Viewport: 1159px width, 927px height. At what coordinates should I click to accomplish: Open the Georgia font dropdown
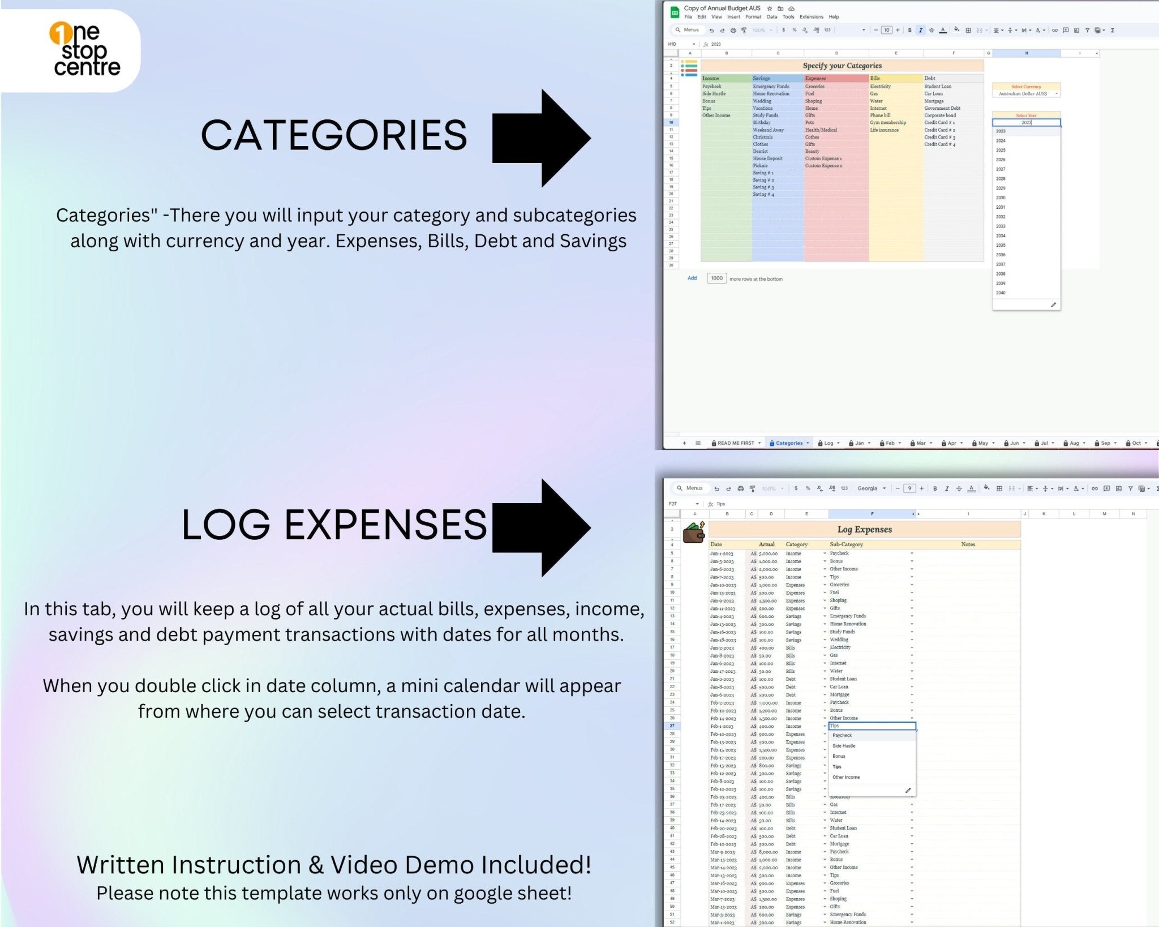[x=872, y=489]
